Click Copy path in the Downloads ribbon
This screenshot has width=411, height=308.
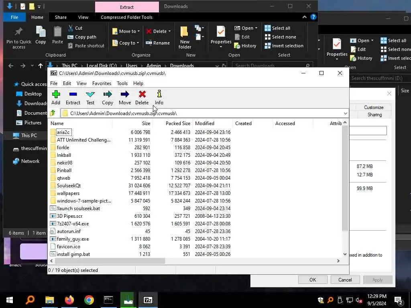coord(82,37)
